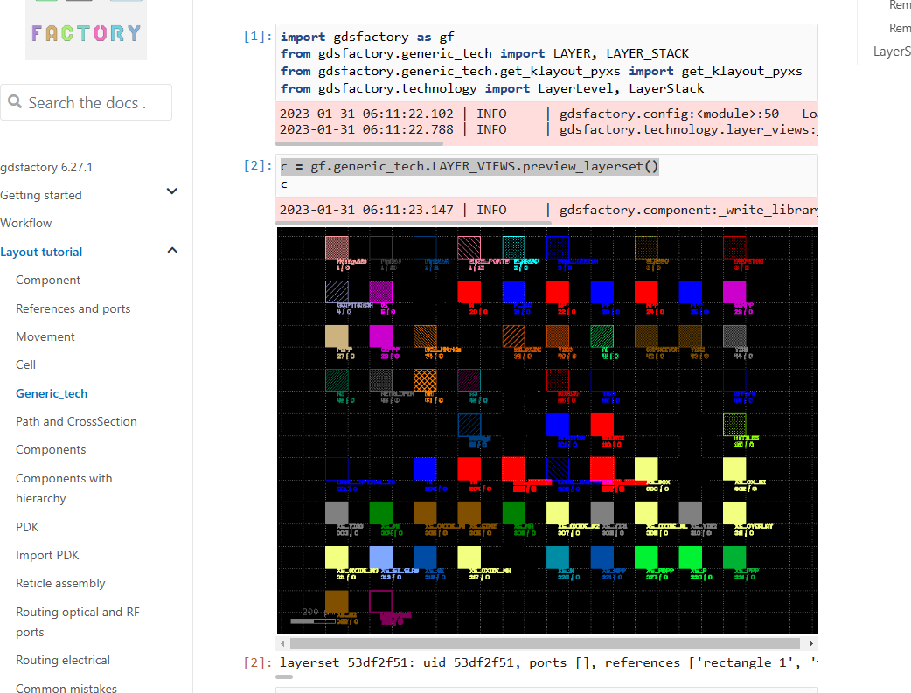The width and height of the screenshot is (911, 693).
Task: Open Routing optical and RF ports page
Action: [78, 621]
